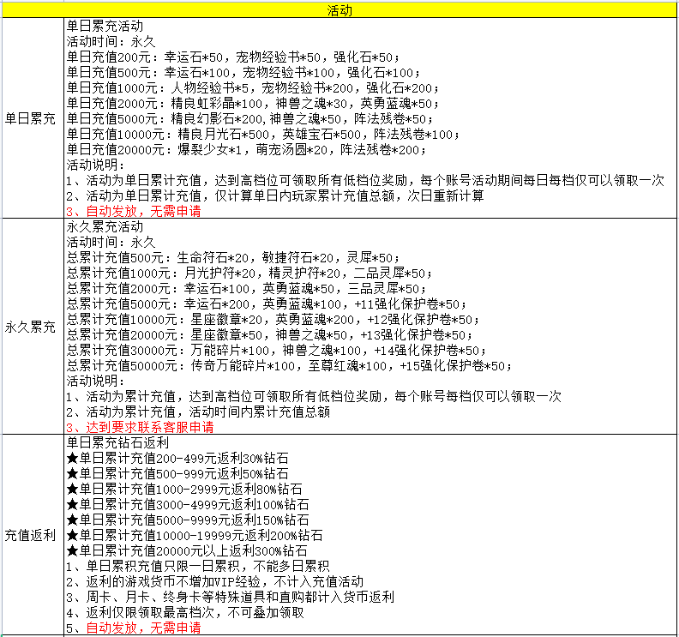
Task: Click red text 达到要求联系客服申请
Action: [150, 428]
